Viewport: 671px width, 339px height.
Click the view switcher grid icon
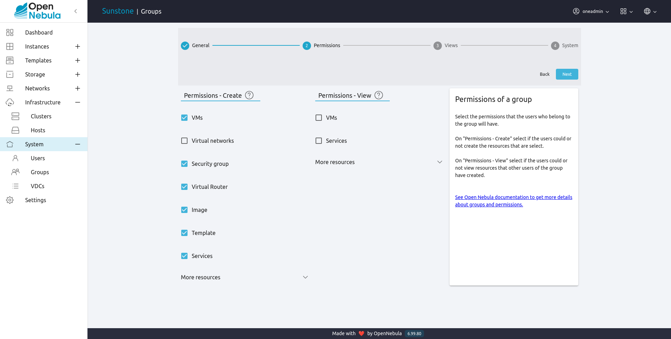click(623, 11)
